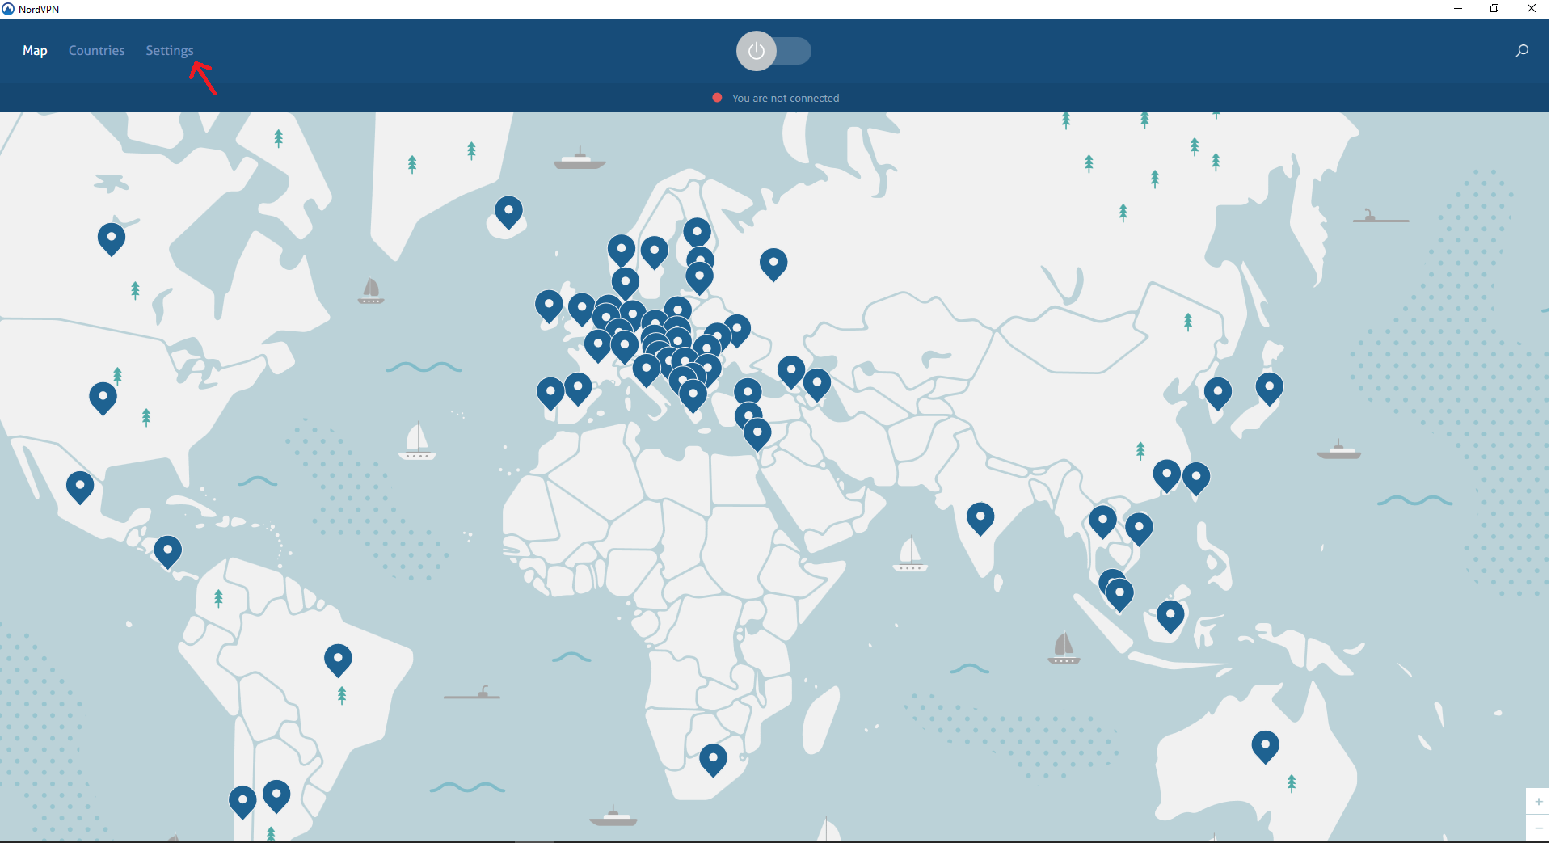The width and height of the screenshot is (1551, 843).
Task: Select the Turkey server pin
Action: pos(748,394)
